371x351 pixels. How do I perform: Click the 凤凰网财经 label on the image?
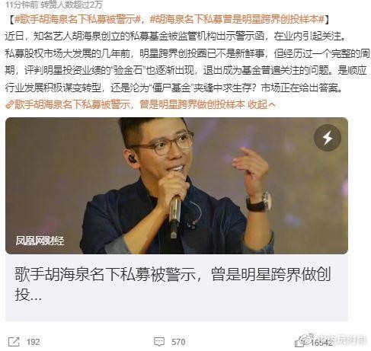[40, 241]
